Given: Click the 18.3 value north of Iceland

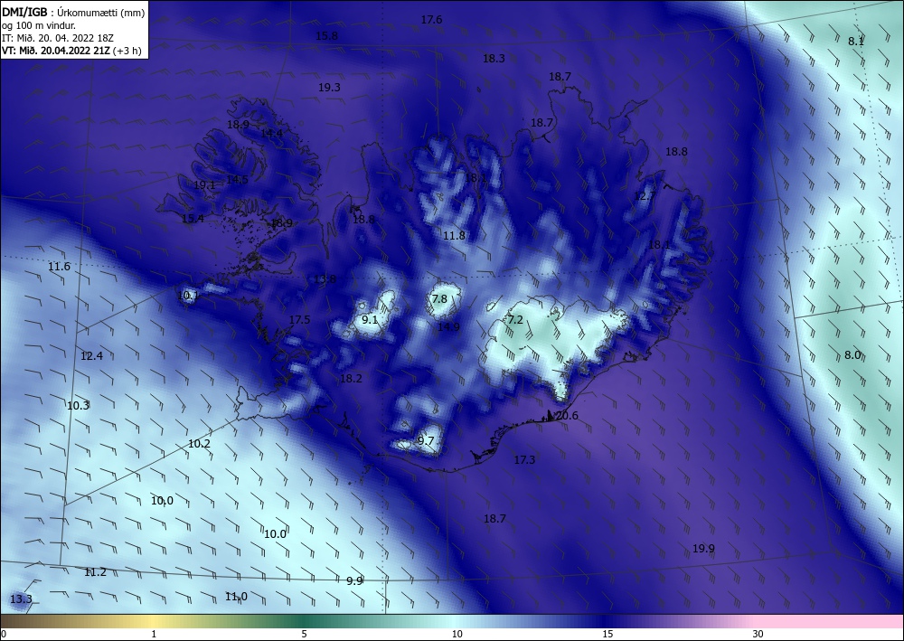Looking at the screenshot, I should tap(494, 58).
